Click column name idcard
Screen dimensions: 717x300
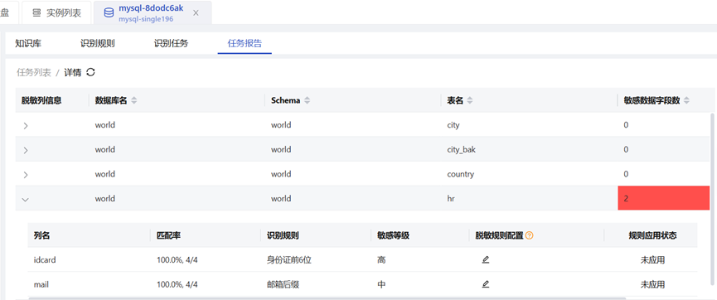click(x=45, y=259)
